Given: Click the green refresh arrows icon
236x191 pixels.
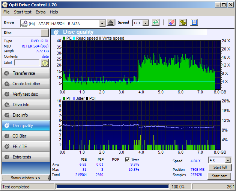Looking at the screenshot, I should (155, 23).
